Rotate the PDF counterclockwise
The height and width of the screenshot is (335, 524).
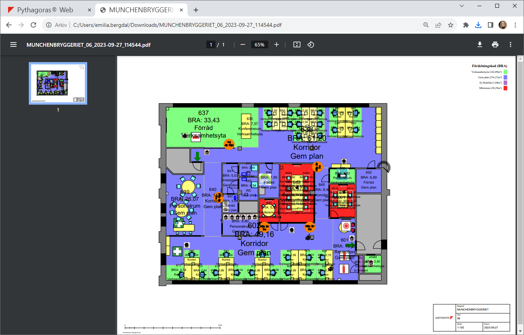tap(311, 44)
